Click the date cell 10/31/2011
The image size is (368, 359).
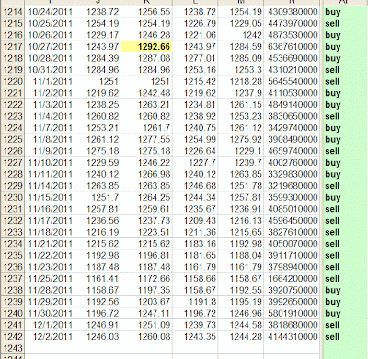click(50, 70)
